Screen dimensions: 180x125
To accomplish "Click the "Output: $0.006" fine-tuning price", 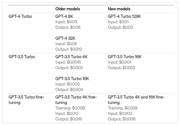I will point(122,119).
